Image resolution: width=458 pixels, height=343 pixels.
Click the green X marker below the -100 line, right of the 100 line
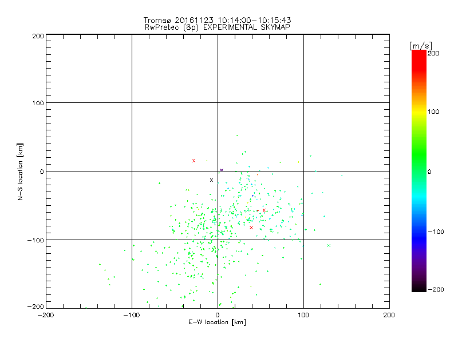[329, 246]
